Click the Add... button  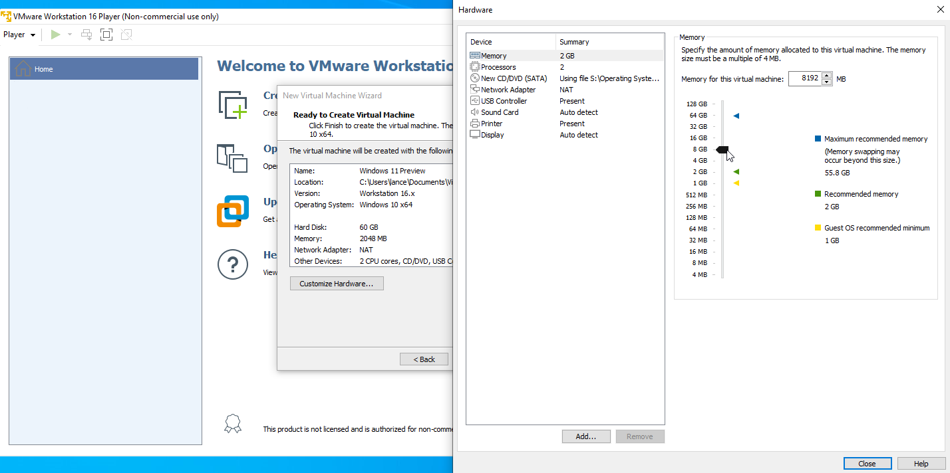pyautogui.click(x=586, y=436)
